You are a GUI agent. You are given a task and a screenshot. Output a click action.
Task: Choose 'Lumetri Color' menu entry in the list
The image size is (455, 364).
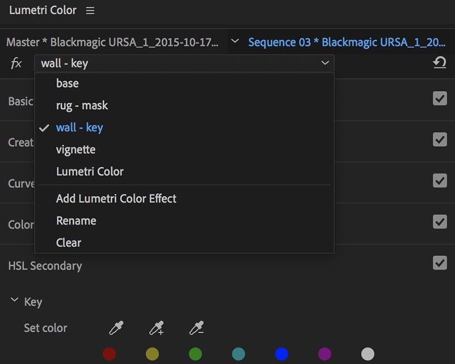184,172
